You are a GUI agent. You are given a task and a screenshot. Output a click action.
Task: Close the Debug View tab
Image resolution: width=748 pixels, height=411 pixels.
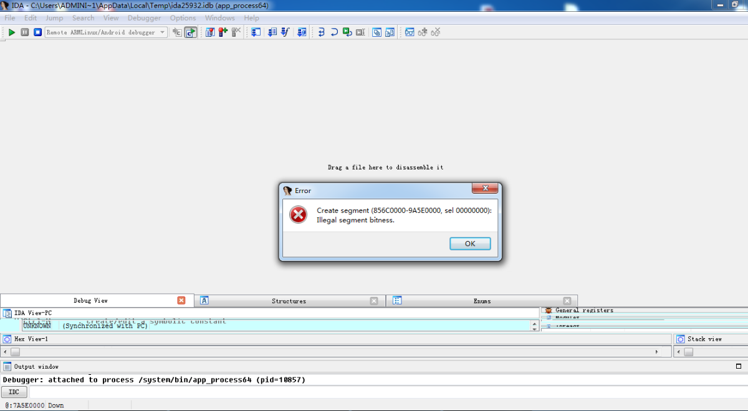click(181, 300)
